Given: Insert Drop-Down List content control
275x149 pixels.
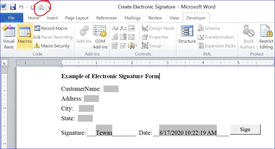Looking at the screenshot, I should point(131,37).
